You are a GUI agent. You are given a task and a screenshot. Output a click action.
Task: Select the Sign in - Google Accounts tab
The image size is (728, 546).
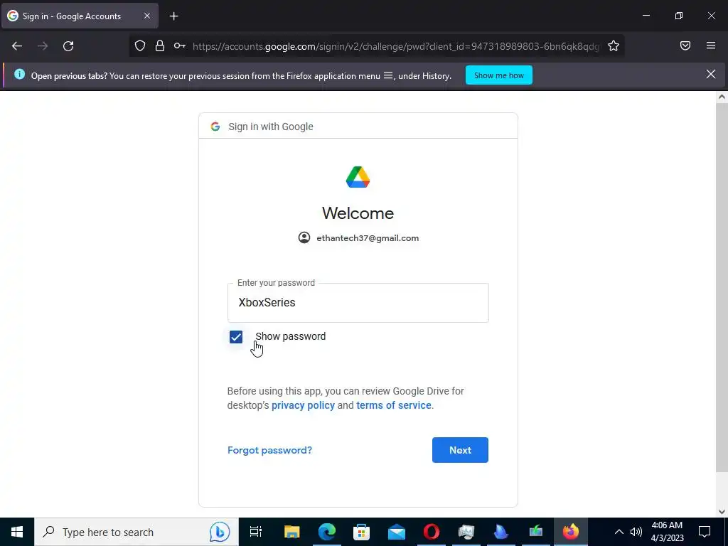(x=80, y=16)
